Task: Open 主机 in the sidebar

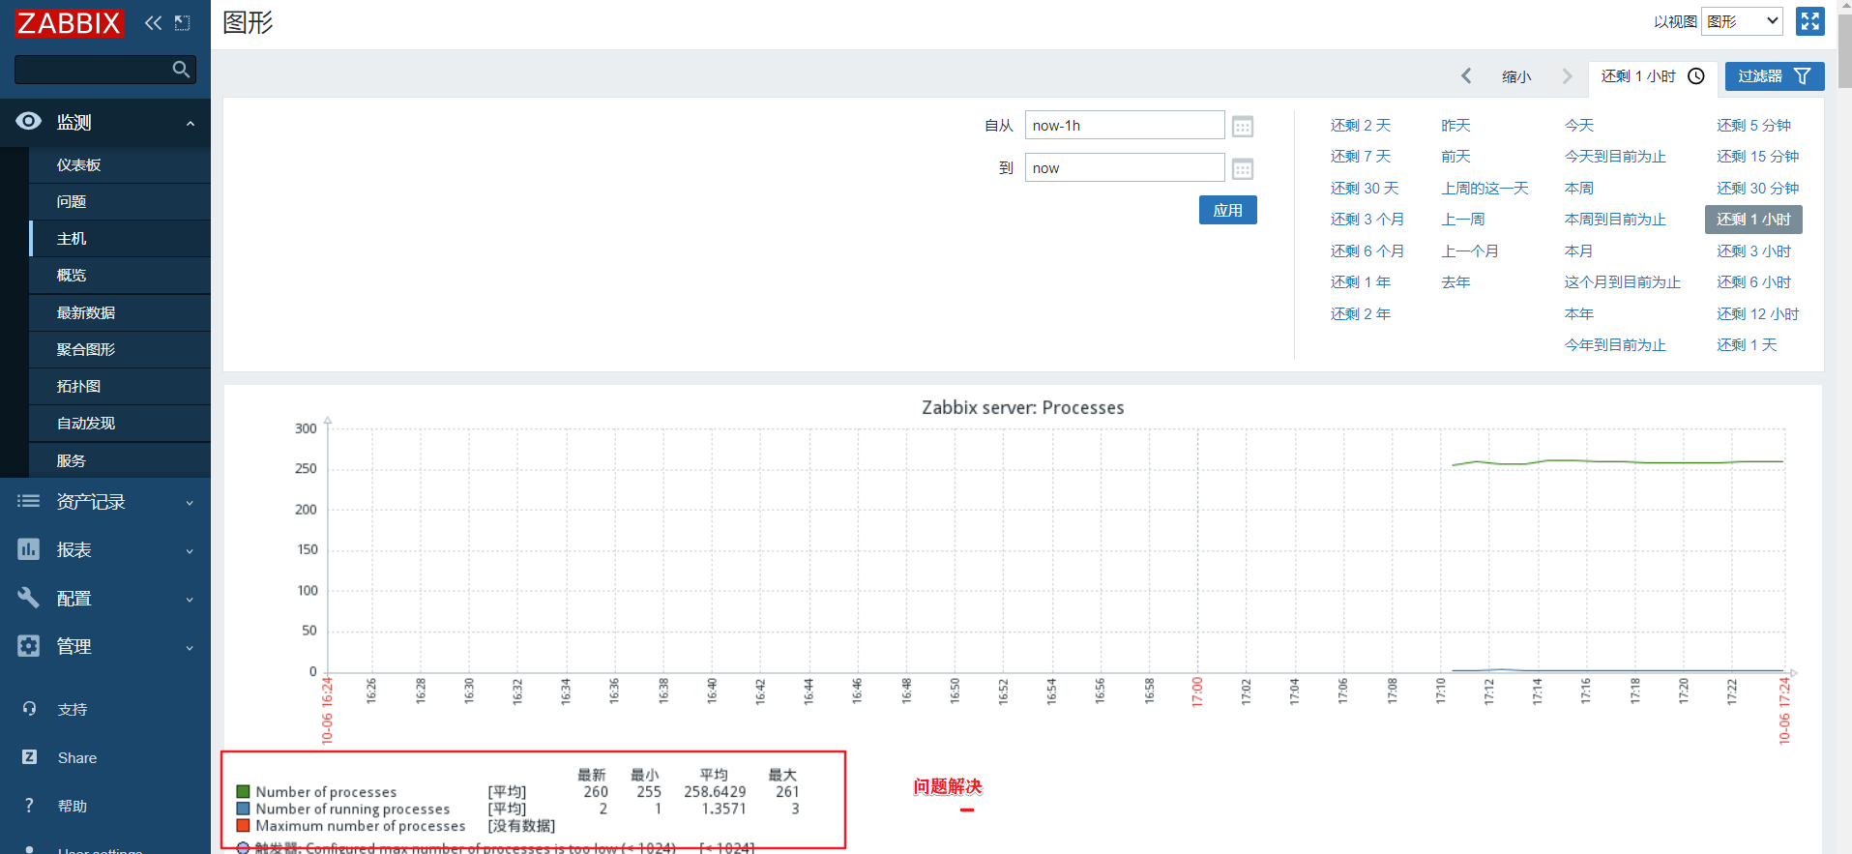Action: pos(120,239)
